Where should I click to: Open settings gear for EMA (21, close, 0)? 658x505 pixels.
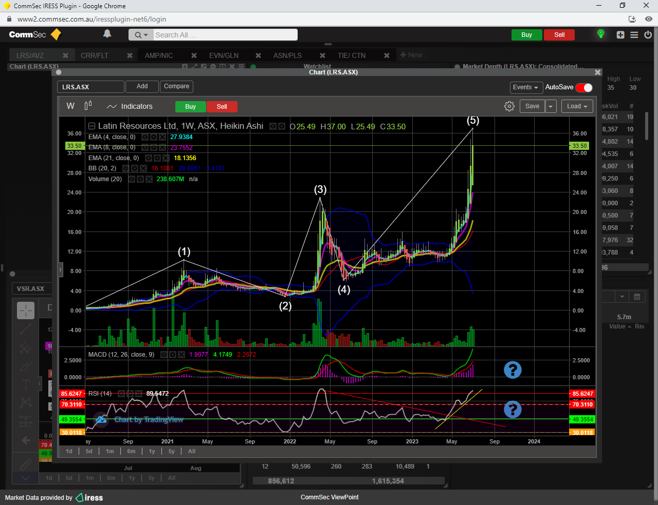click(x=157, y=158)
